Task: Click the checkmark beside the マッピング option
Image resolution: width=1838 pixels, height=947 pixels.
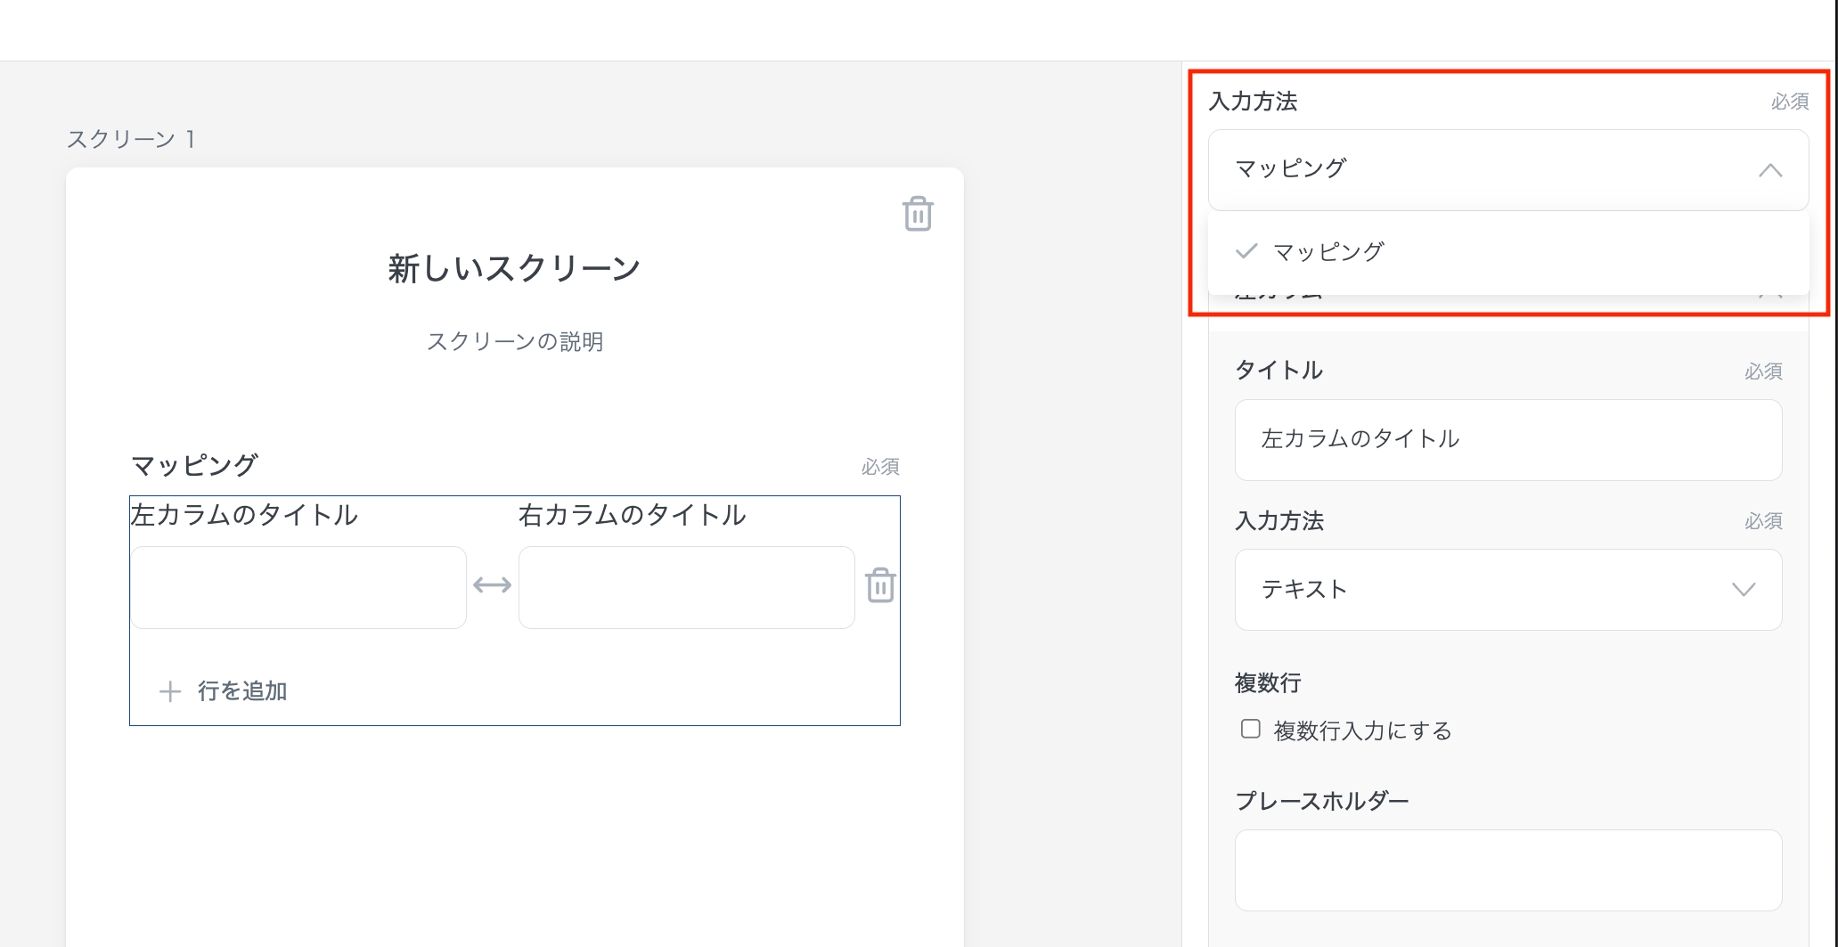Action: [x=1246, y=251]
